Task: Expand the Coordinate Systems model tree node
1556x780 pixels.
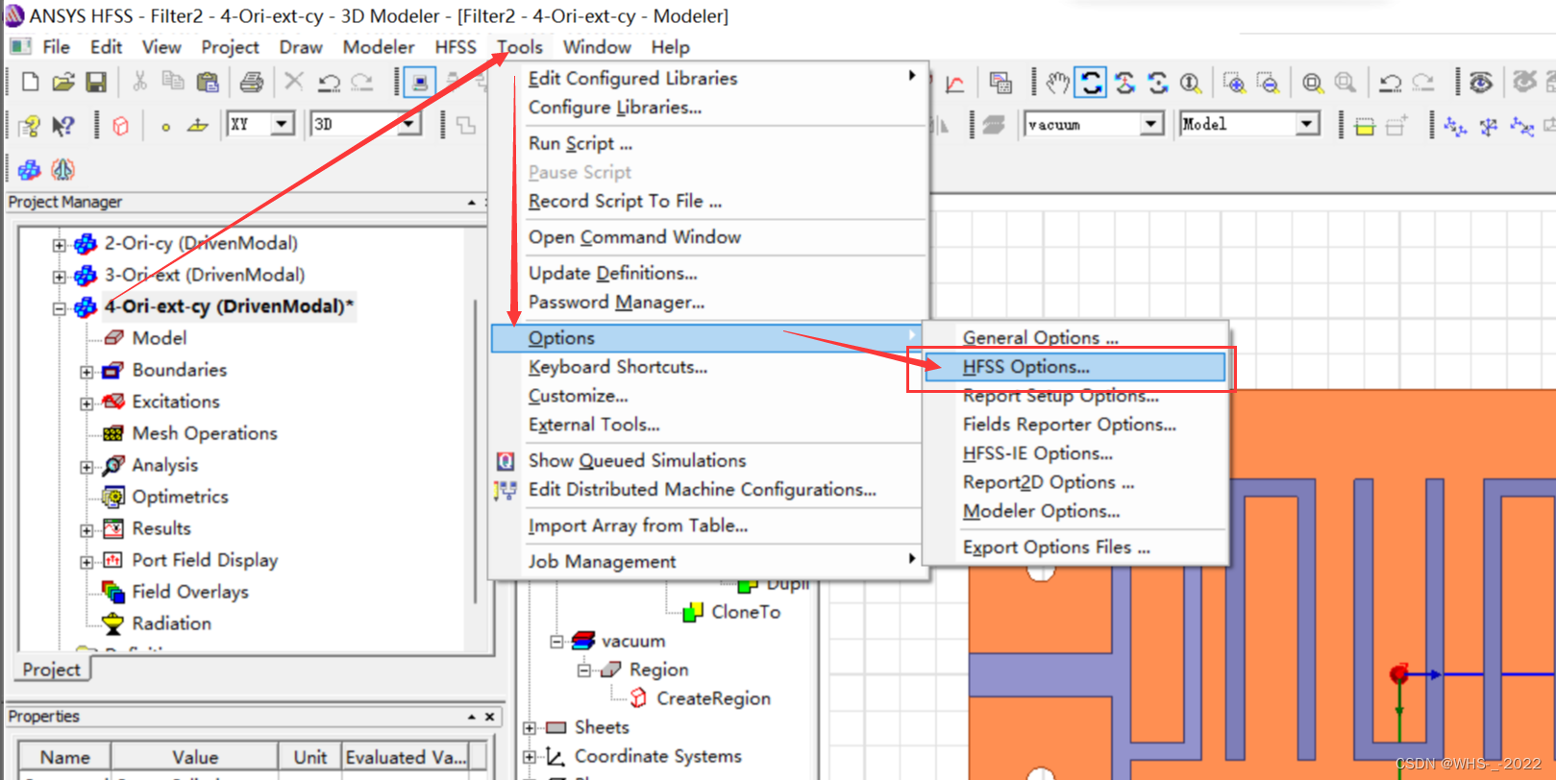Action: point(530,757)
